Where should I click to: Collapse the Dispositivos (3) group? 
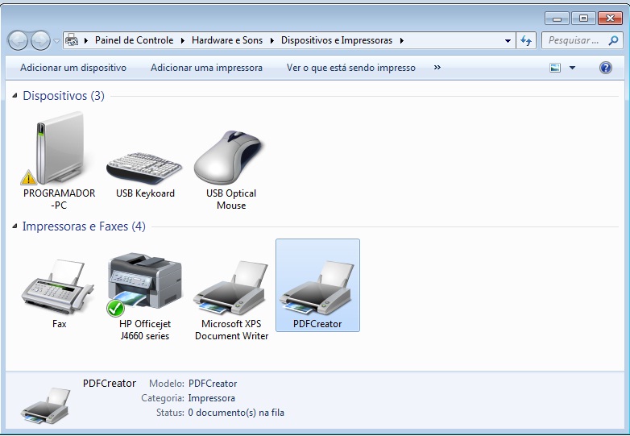click(x=15, y=96)
